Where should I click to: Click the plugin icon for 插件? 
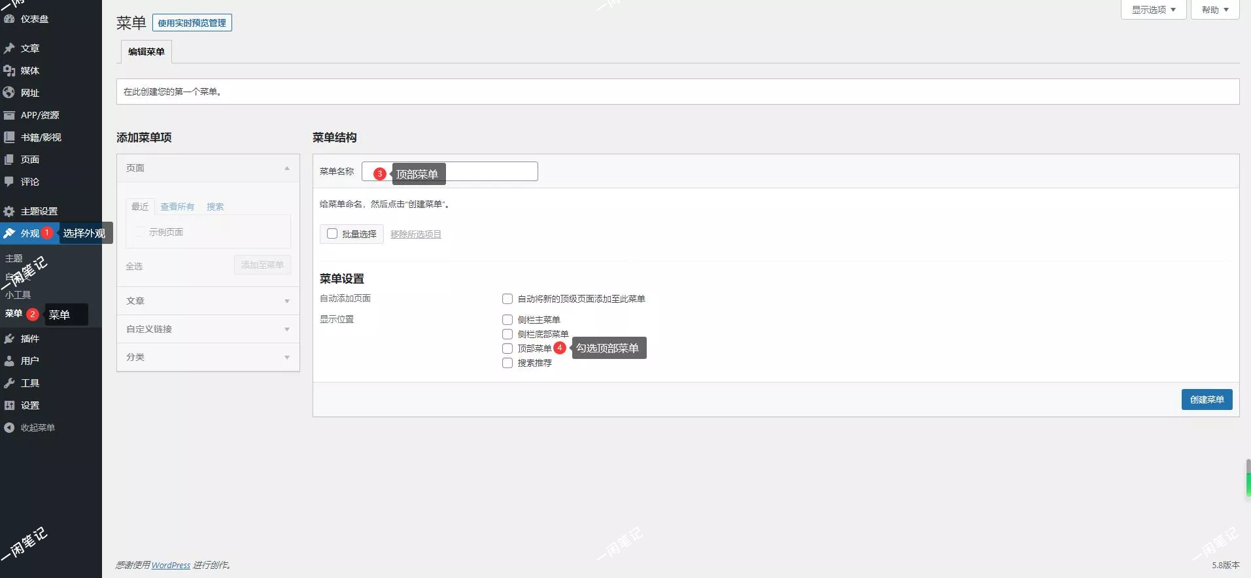[9, 339]
